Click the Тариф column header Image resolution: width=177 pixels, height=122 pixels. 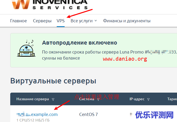point(171,99)
